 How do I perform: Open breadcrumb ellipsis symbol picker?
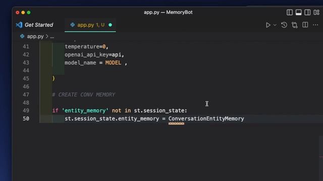pyautogui.click(x=52, y=37)
